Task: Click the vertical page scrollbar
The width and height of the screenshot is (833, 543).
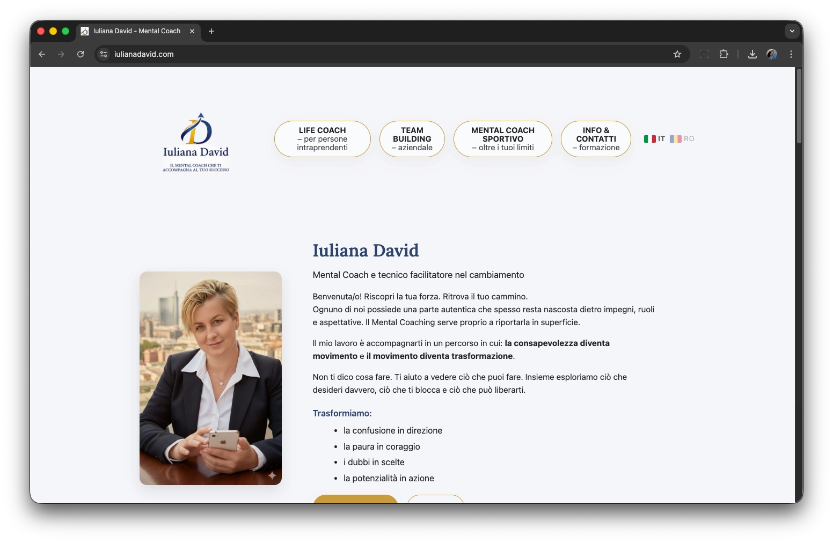Action: tap(799, 107)
